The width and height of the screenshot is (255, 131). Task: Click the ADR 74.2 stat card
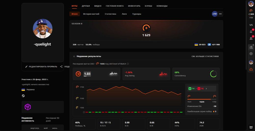click(208, 124)
